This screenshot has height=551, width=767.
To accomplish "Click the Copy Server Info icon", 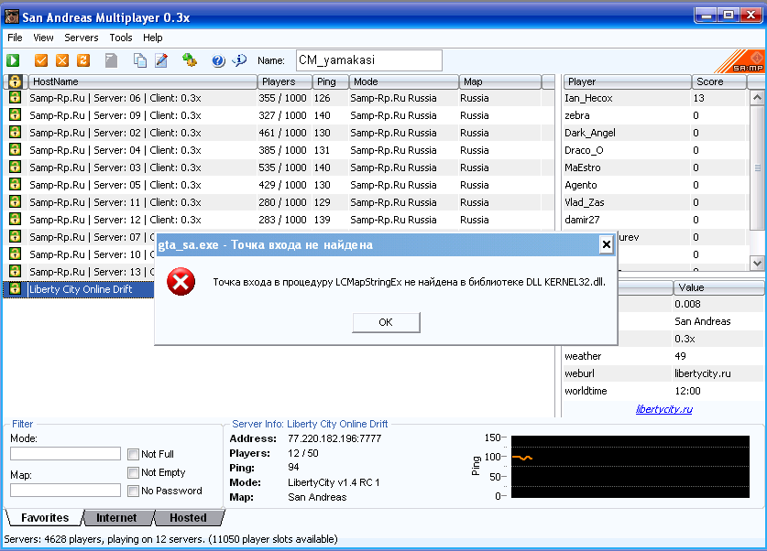I will tap(140, 60).
